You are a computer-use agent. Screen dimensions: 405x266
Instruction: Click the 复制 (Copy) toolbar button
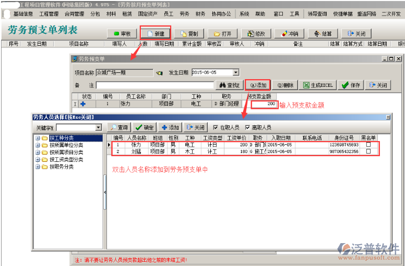tap(189, 34)
